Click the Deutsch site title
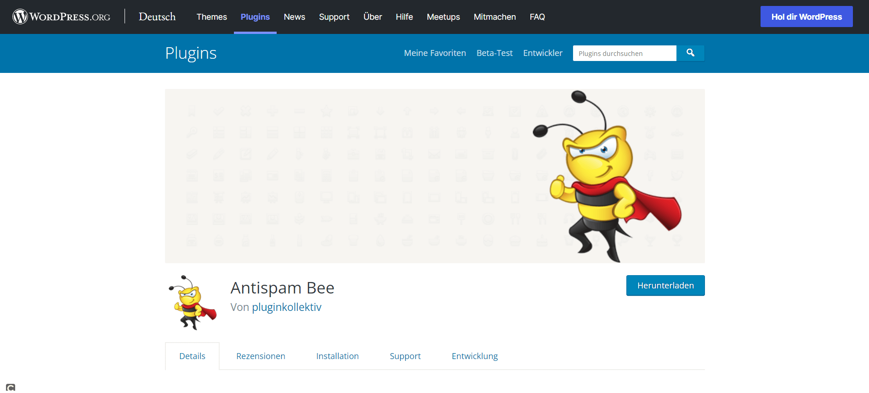Image resolution: width=869 pixels, height=393 pixels. tap(157, 17)
